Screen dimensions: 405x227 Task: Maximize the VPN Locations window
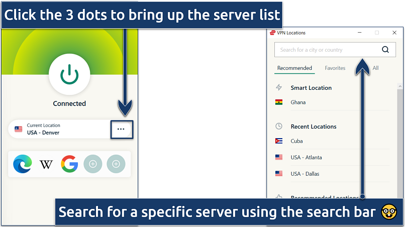[x=377, y=33]
